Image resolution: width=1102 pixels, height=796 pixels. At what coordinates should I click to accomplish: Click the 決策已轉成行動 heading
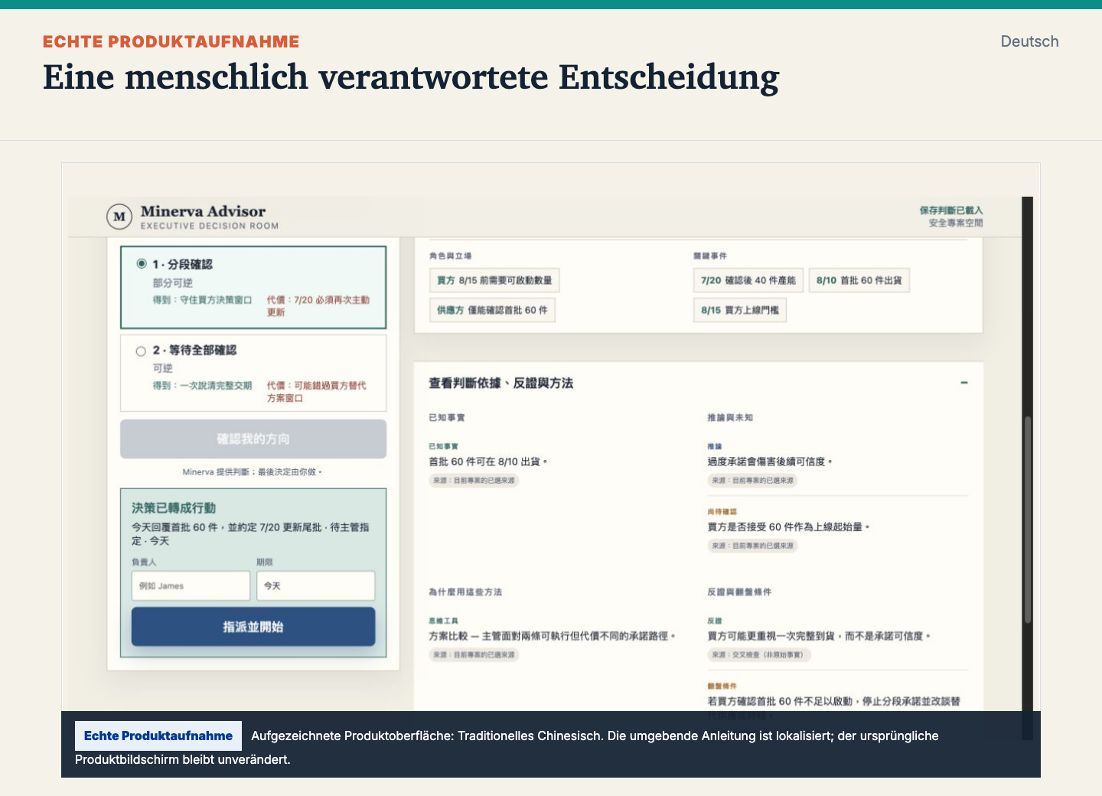(174, 507)
